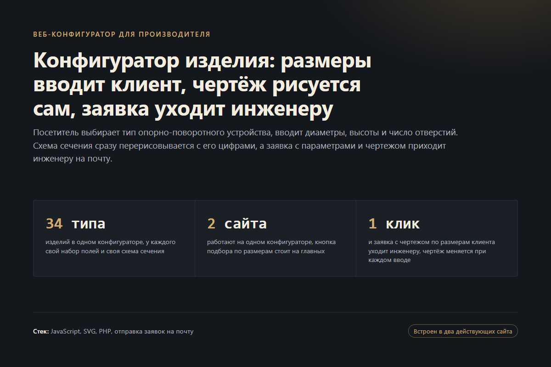Click the description 'изделий в одном конфигураторе'

pos(111,246)
